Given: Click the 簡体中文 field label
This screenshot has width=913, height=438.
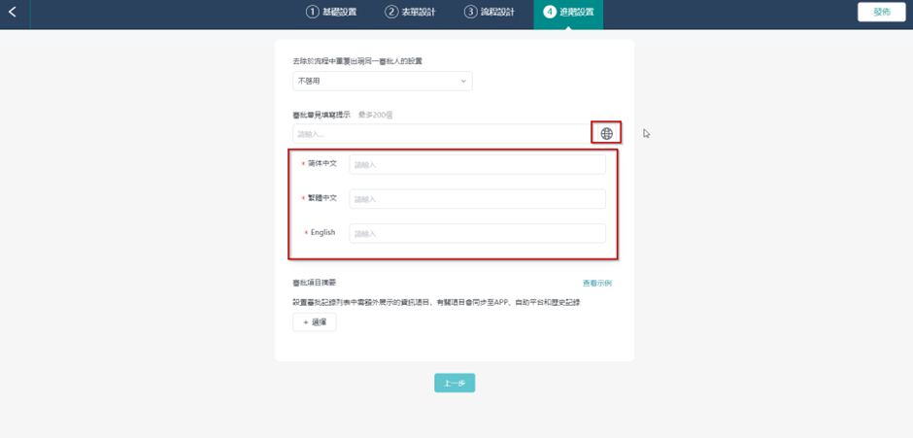Looking at the screenshot, I should [x=321, y=164].
